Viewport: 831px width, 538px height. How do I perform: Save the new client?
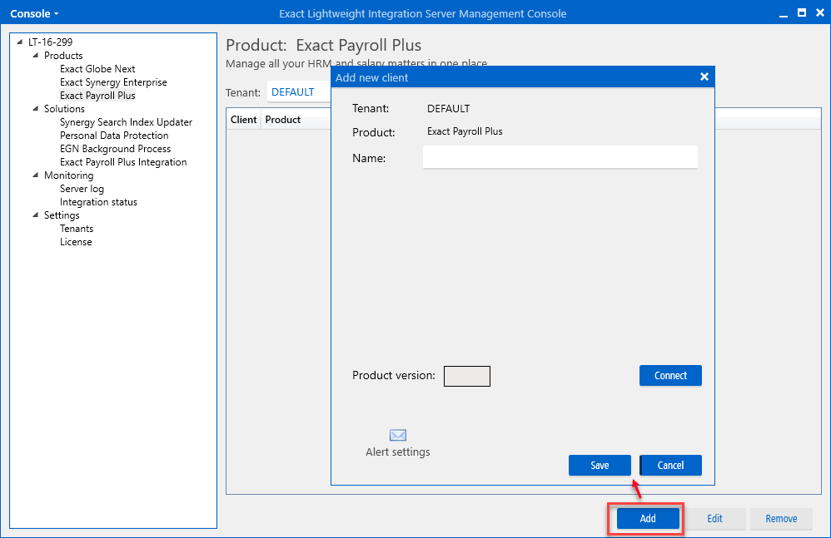[600, 466]
